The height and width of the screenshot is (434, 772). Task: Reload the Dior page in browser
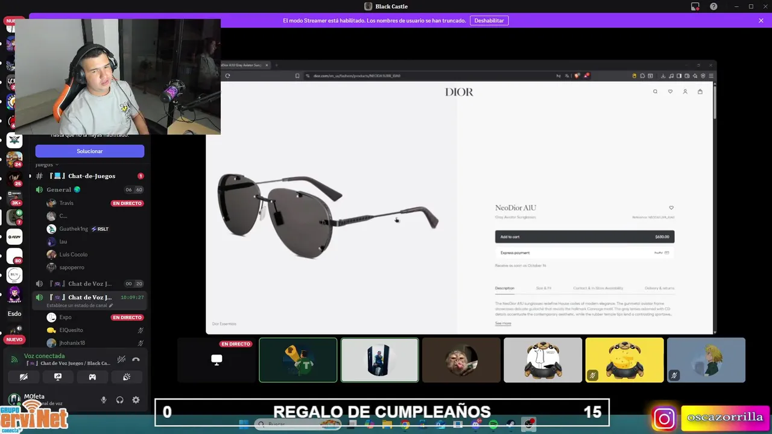[x=227, y=75]
